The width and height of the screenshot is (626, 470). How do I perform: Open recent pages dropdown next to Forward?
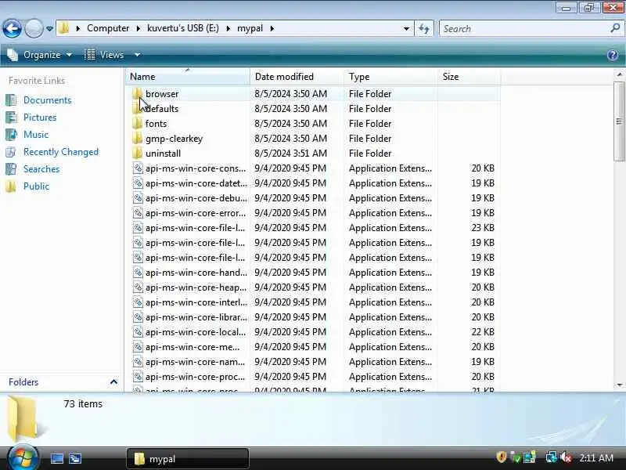(x=49, y=29)
